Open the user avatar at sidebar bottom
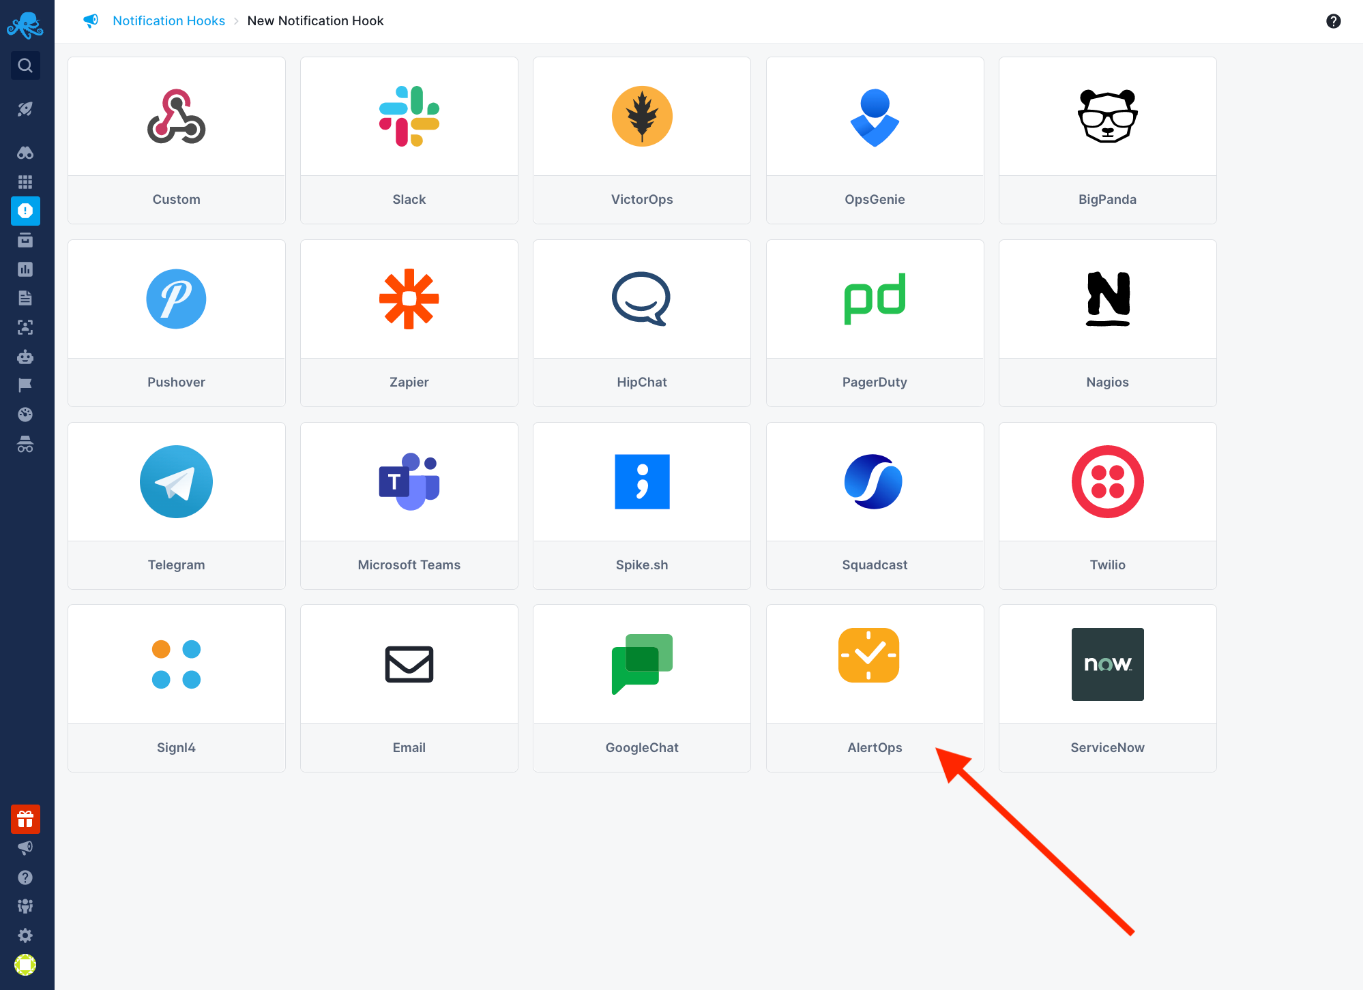Viewport: 1363px width, 990px height. (x=25, y=965)
